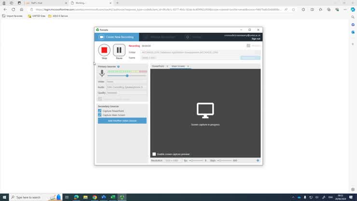Open the Resolution dropdown
The height and width of the screenshot is (201, 357).
(x=172, y=160)
